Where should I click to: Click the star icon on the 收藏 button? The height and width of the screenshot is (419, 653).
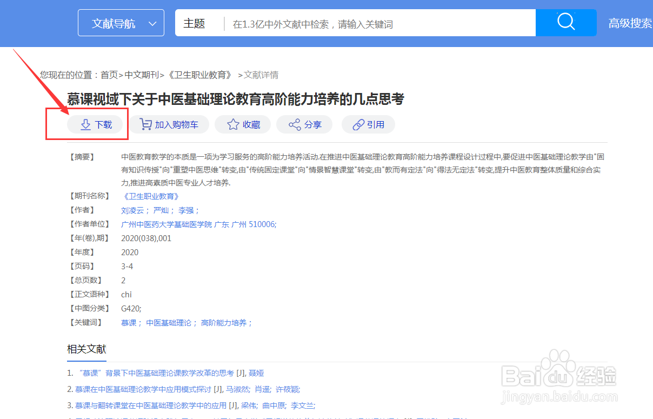233,124
